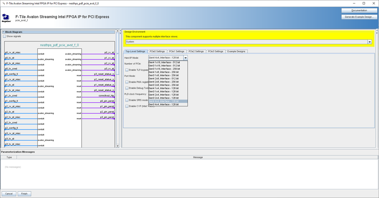Choose Gen3 1x8, Interface - 256 bit
This screenshot has width=379, height=198.
click(168, 75)
